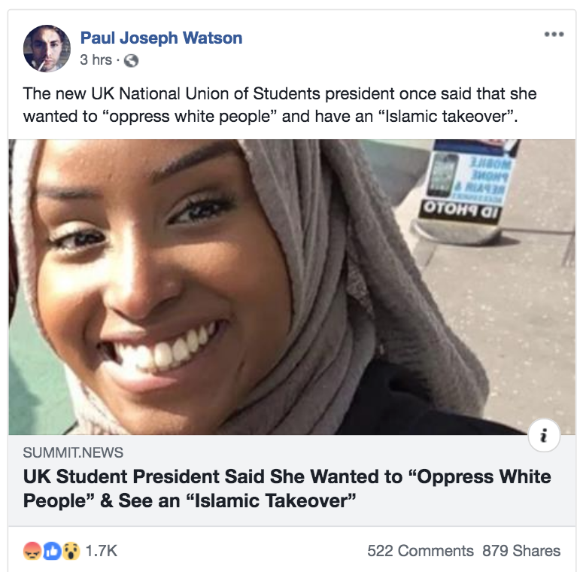
Task: Click the thumbs-up like reaction icon
Action: pos(52,551)
